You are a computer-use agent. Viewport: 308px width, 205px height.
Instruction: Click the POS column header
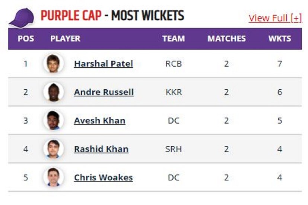coord(26,39)
